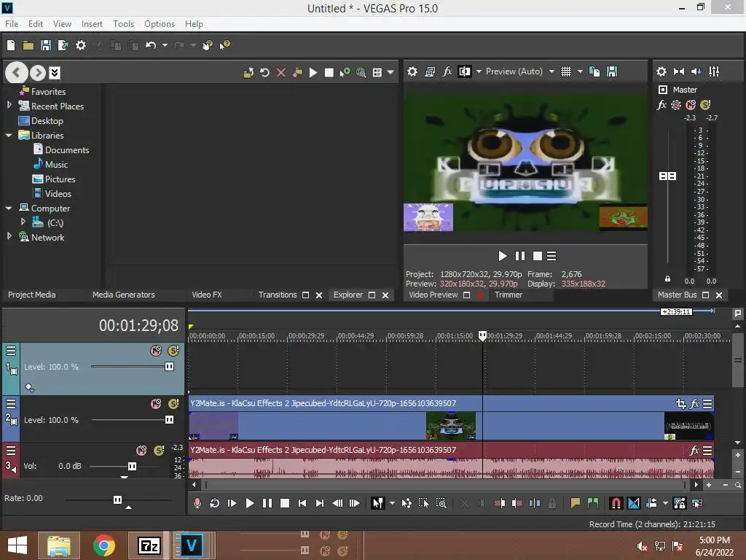Open Master Bus audio properties gear
Image resolution: width=746 pixels, height=560 pixels.
click(661, 71)
